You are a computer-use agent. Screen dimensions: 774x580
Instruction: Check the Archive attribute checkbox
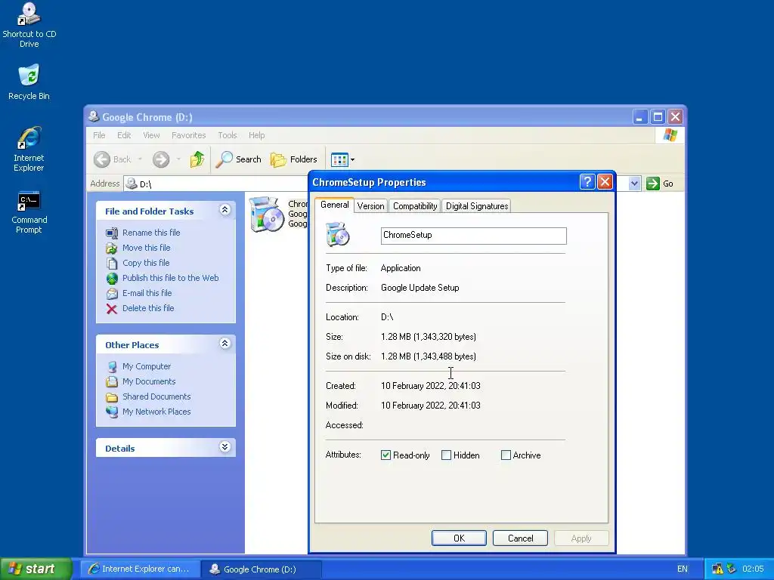click(x=506, y=455)
